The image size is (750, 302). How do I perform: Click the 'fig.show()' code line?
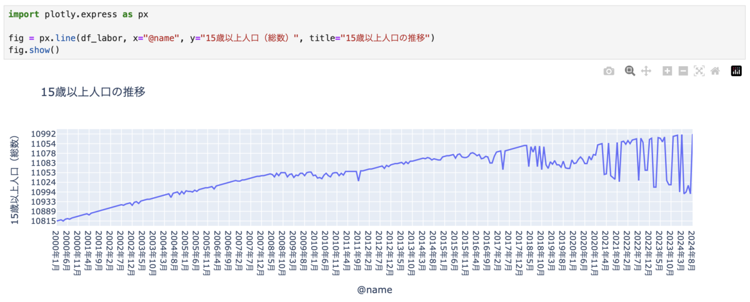click(34, 49)
